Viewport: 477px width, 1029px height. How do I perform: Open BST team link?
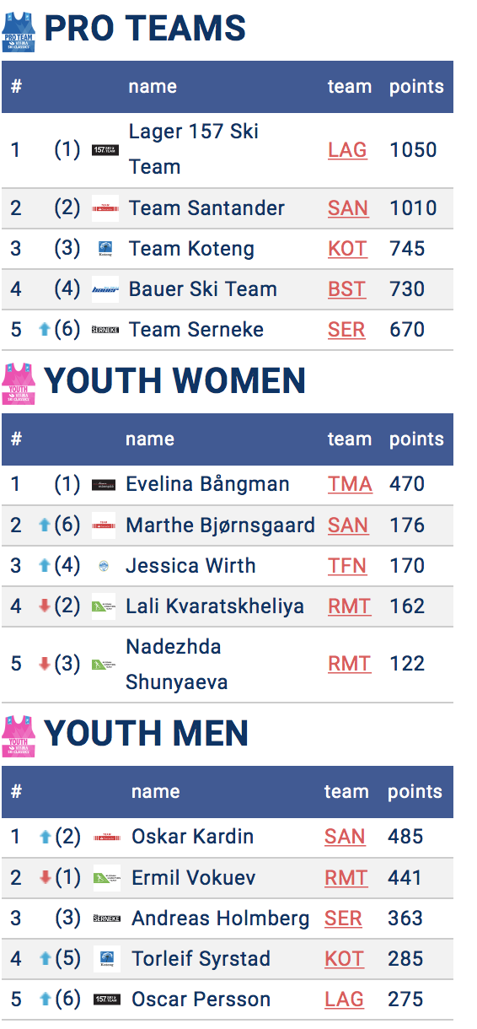(346, 289)
